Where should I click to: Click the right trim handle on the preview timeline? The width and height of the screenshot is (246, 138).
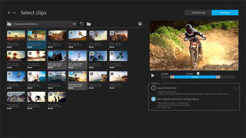point(218,77)
